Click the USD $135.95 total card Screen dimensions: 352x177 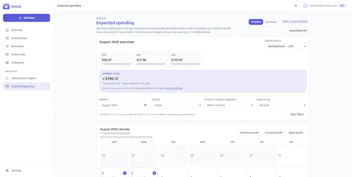click(185, 59)
